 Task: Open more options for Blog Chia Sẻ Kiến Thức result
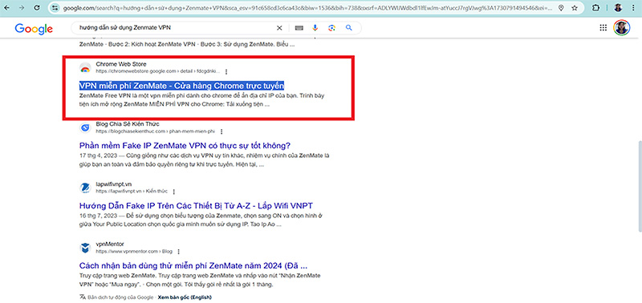pos(221,131)
